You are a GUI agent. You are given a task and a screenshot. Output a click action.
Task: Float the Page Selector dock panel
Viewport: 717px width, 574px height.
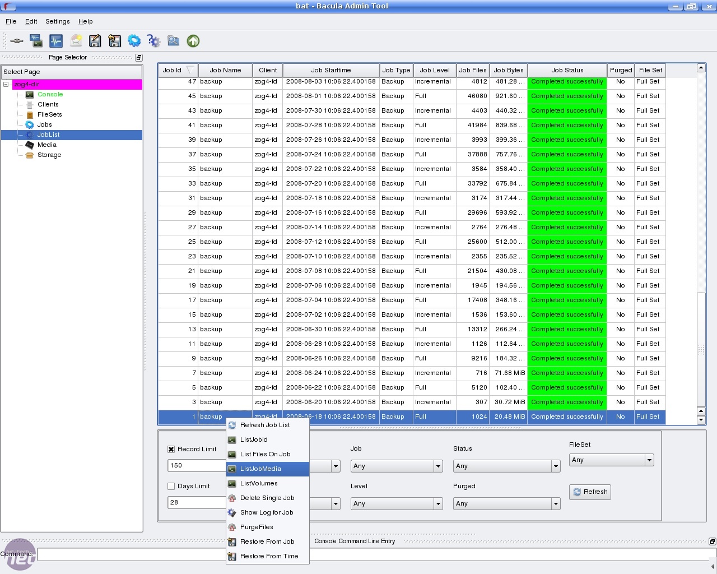tap(139, 57)
